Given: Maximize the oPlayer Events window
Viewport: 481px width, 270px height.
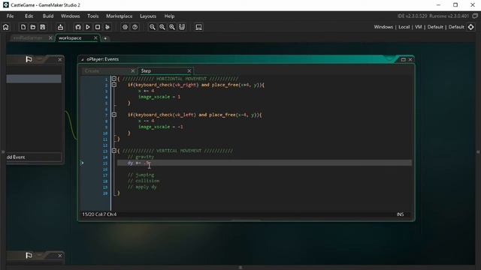Looking at the screenshot, I should point(404,59).
